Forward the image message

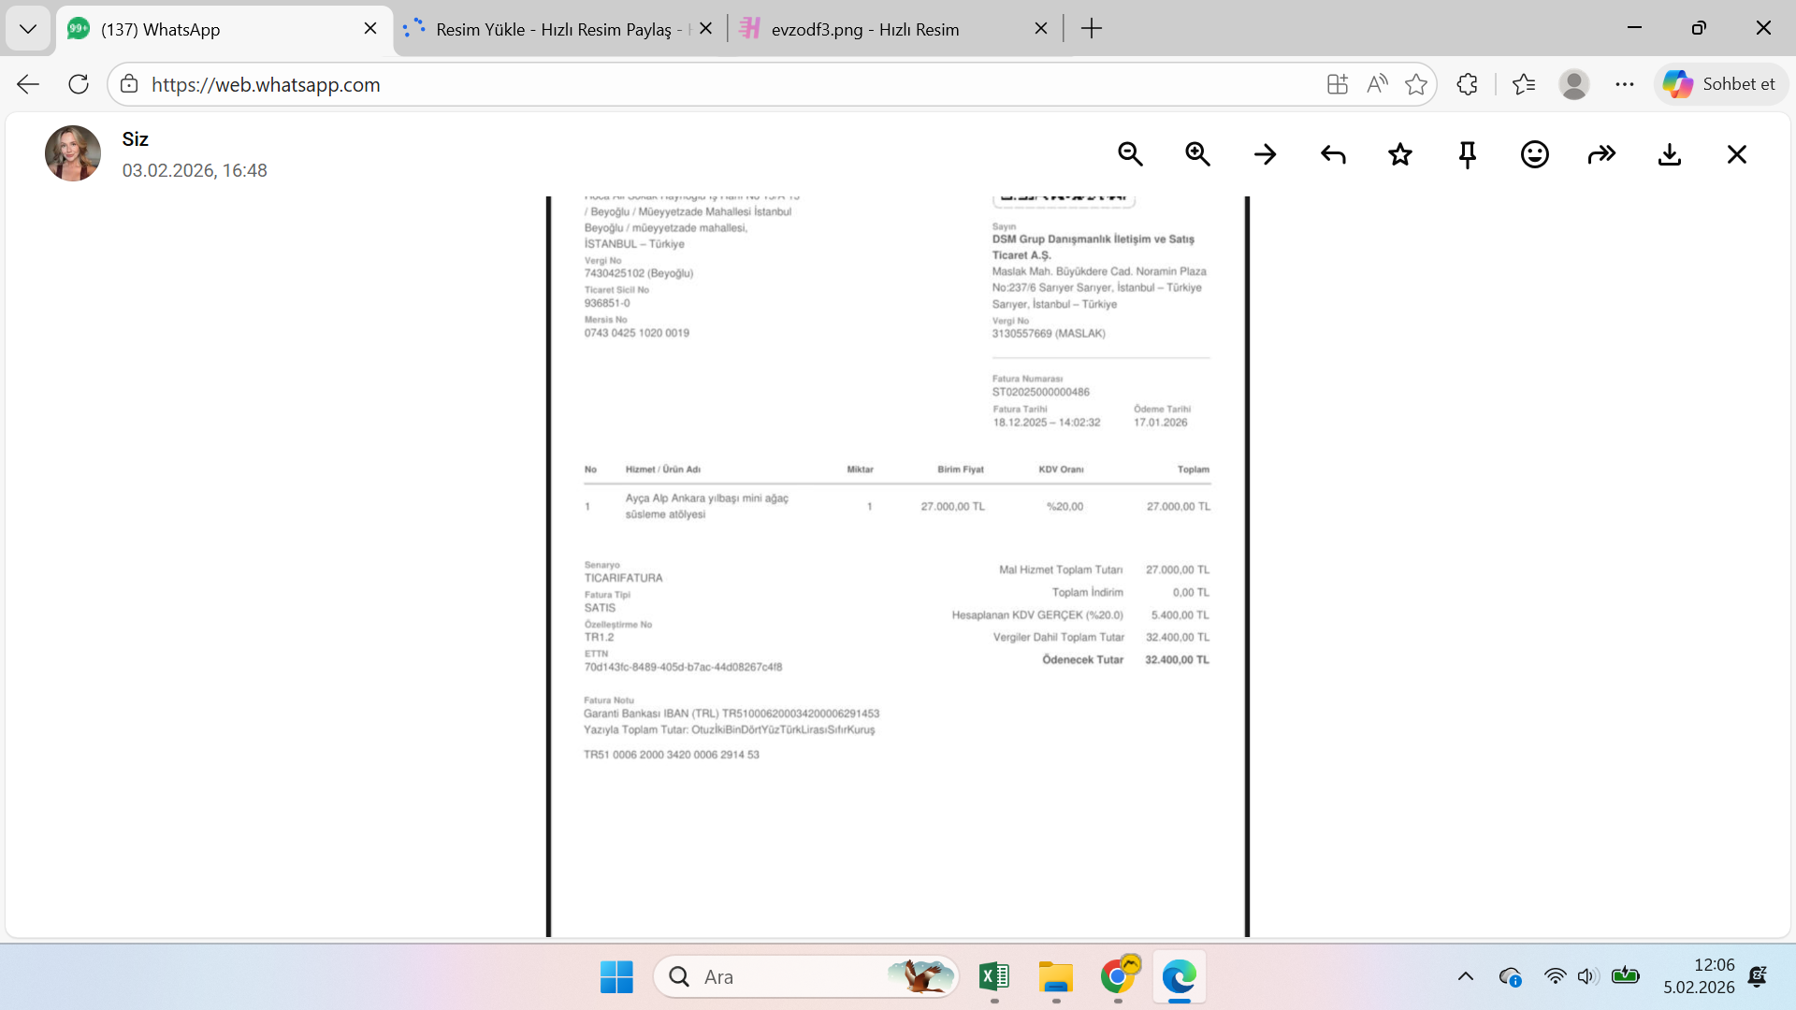click(x=1602, y=154)
